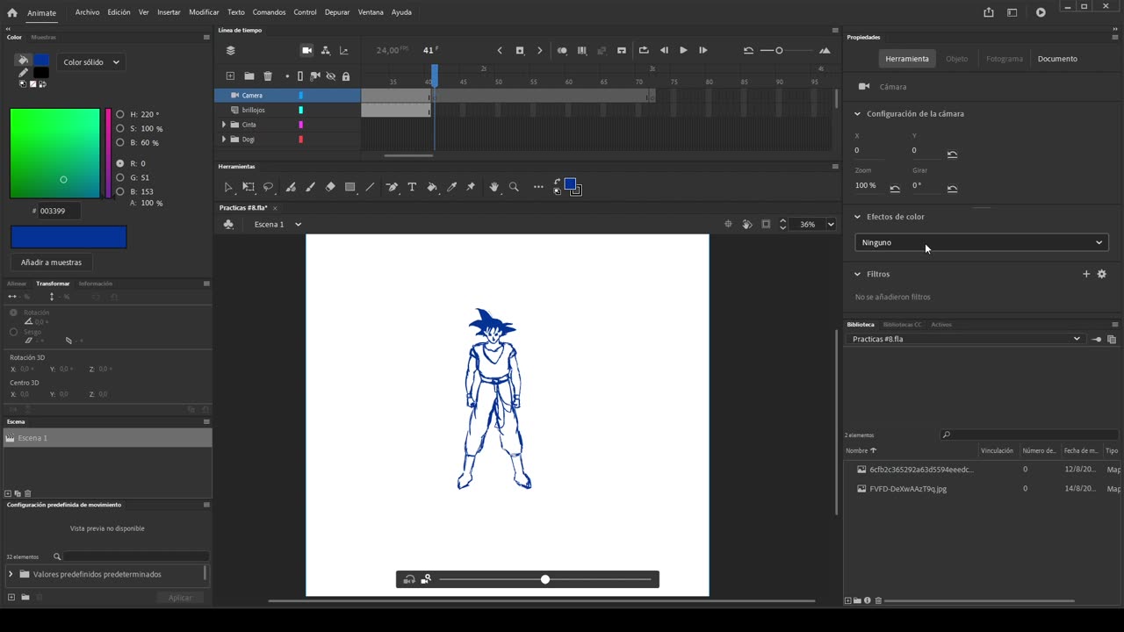Image resolution: width=1124 pixels, height=632 pixels.
Task: Open the Ninguno color effect dropdown
Action: [x=982, y=242]
